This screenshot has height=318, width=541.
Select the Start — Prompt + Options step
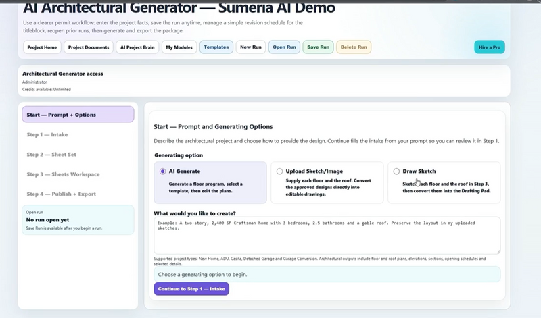click(x=78, y=114)
